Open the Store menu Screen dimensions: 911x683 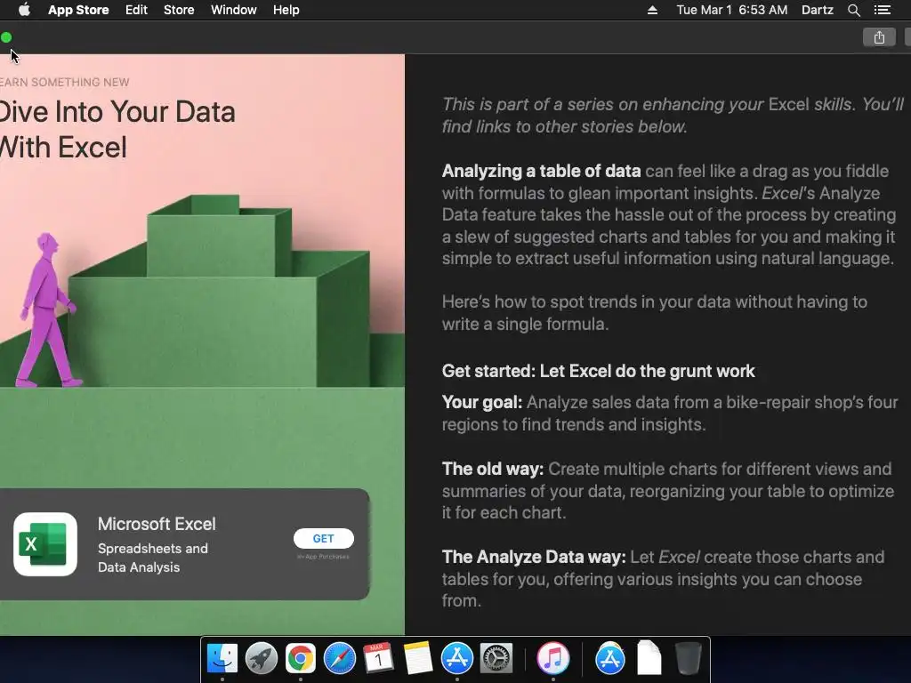[179, 10]
